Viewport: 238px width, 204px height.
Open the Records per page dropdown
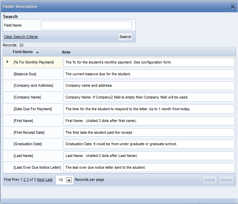click(69, 180)
